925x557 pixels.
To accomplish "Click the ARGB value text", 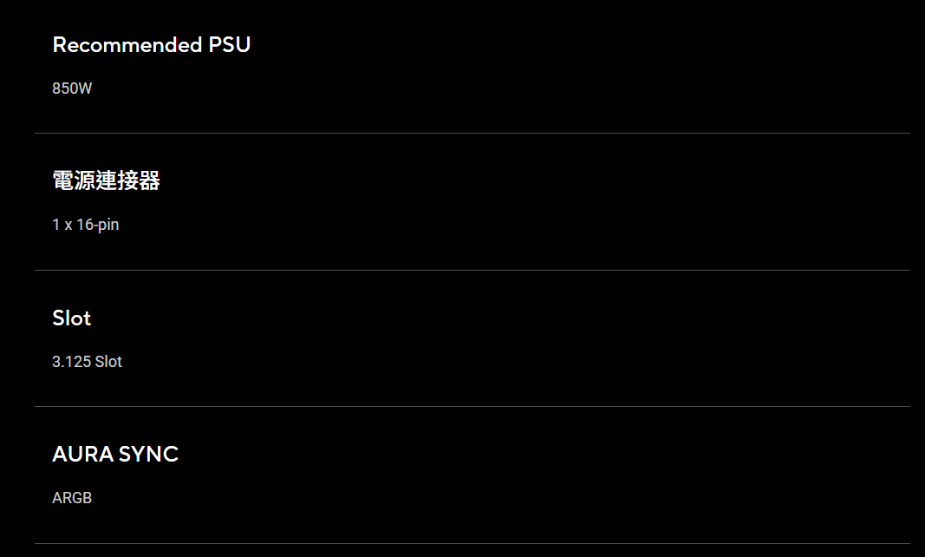I will click(x=72, y=498).
